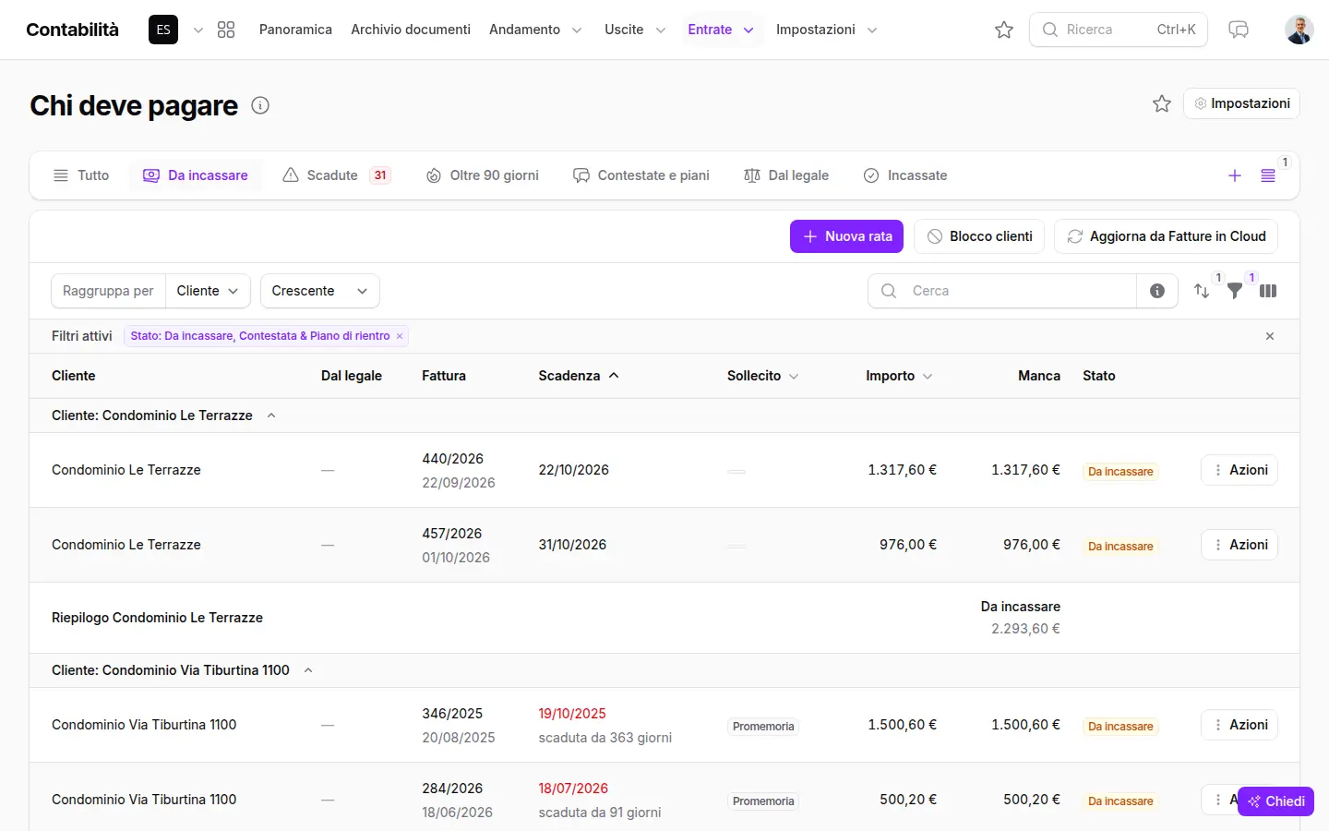Screen dimensions: 1329x831
Task: Click the Cerca search field
Action: pos(1002,291)
